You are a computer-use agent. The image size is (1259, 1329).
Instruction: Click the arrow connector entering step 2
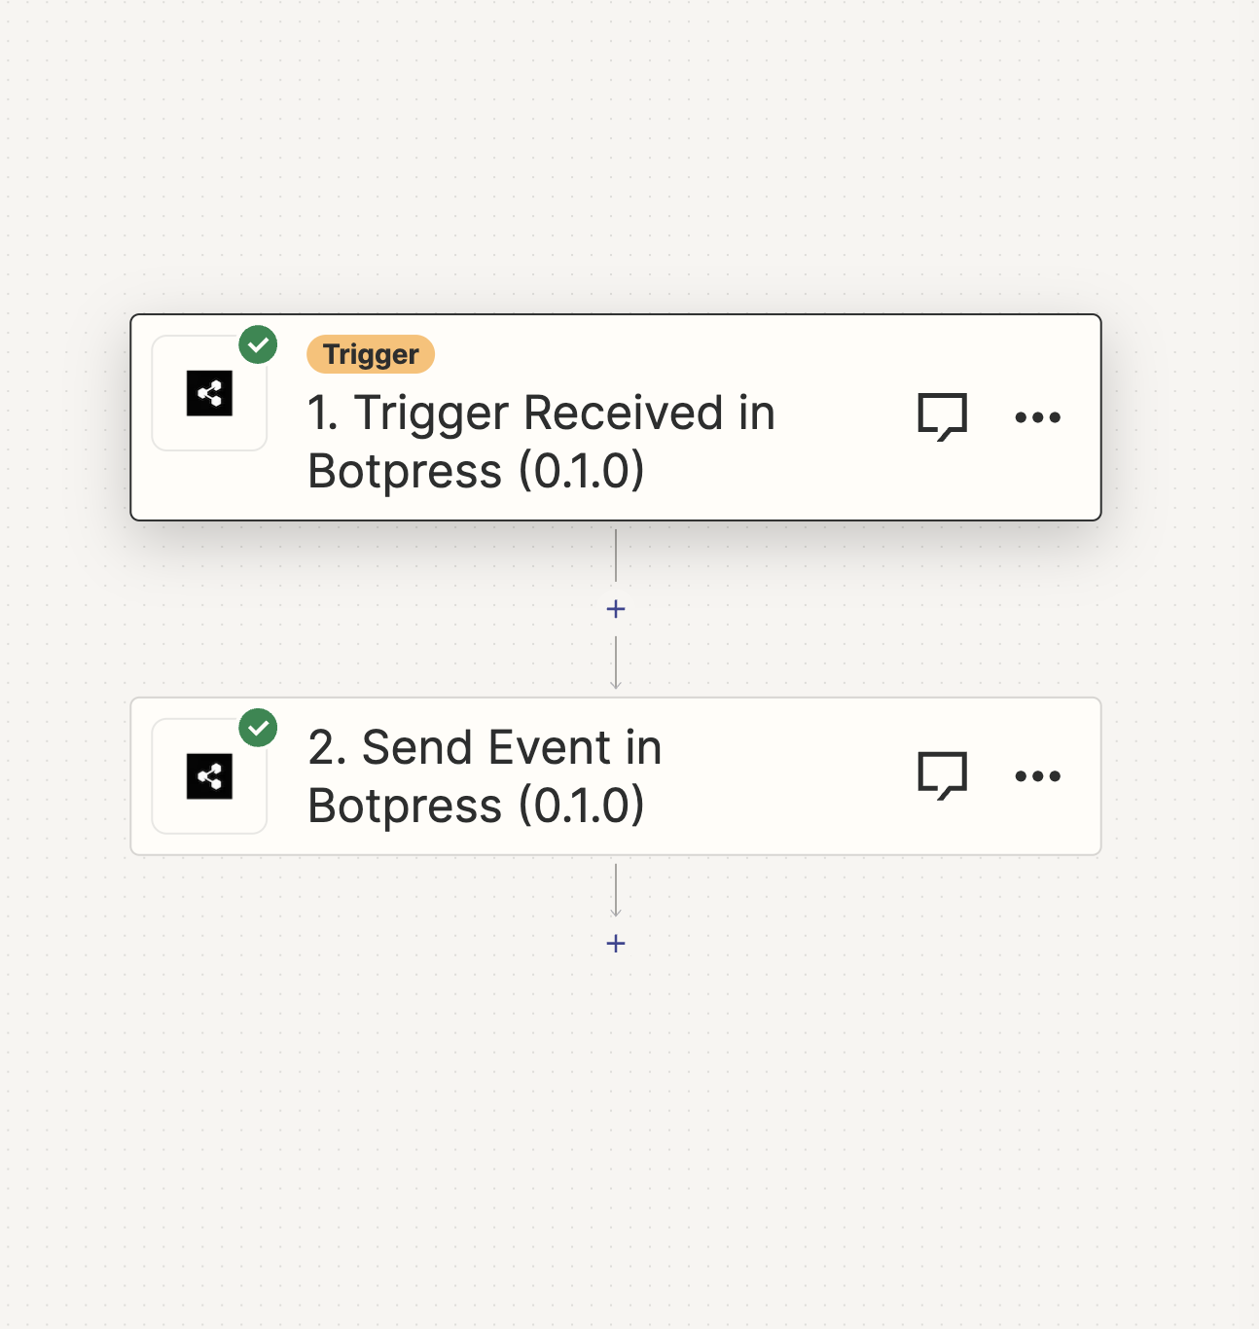click(x=616, y=664)
